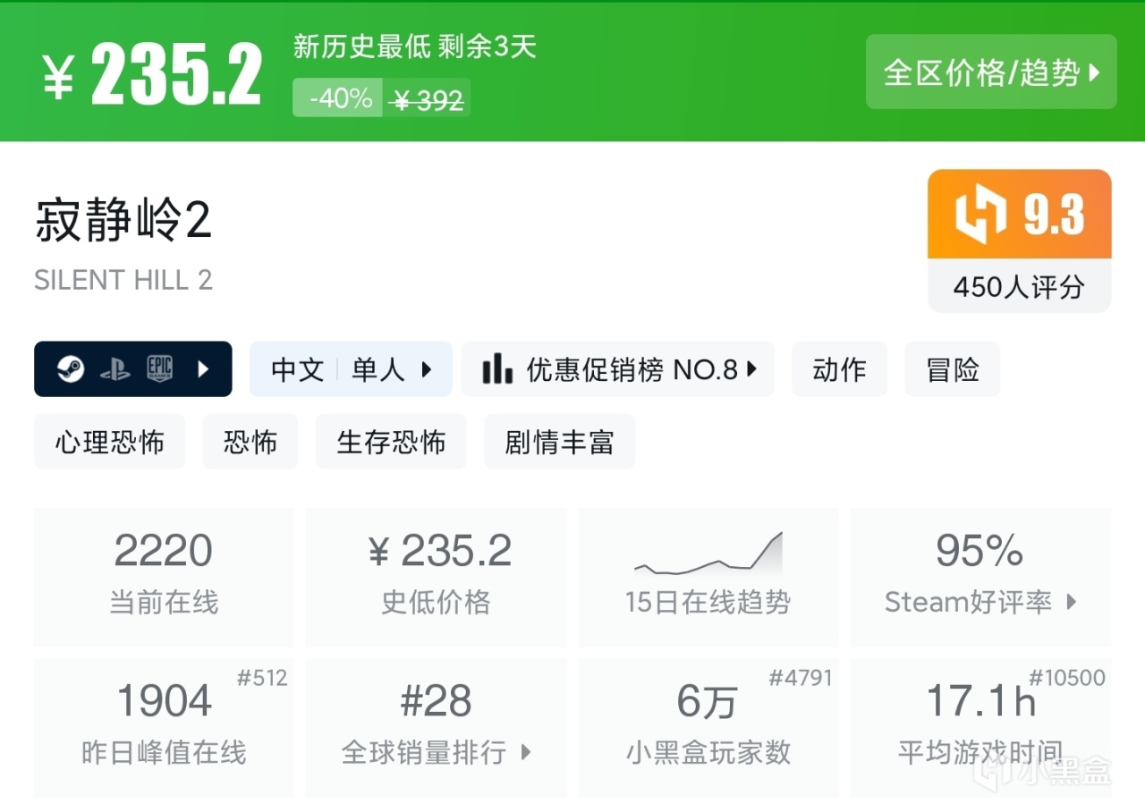Expand the Steam好评率 details arrow
This screenshot has height=812, width=1145.
point(1072,602)
